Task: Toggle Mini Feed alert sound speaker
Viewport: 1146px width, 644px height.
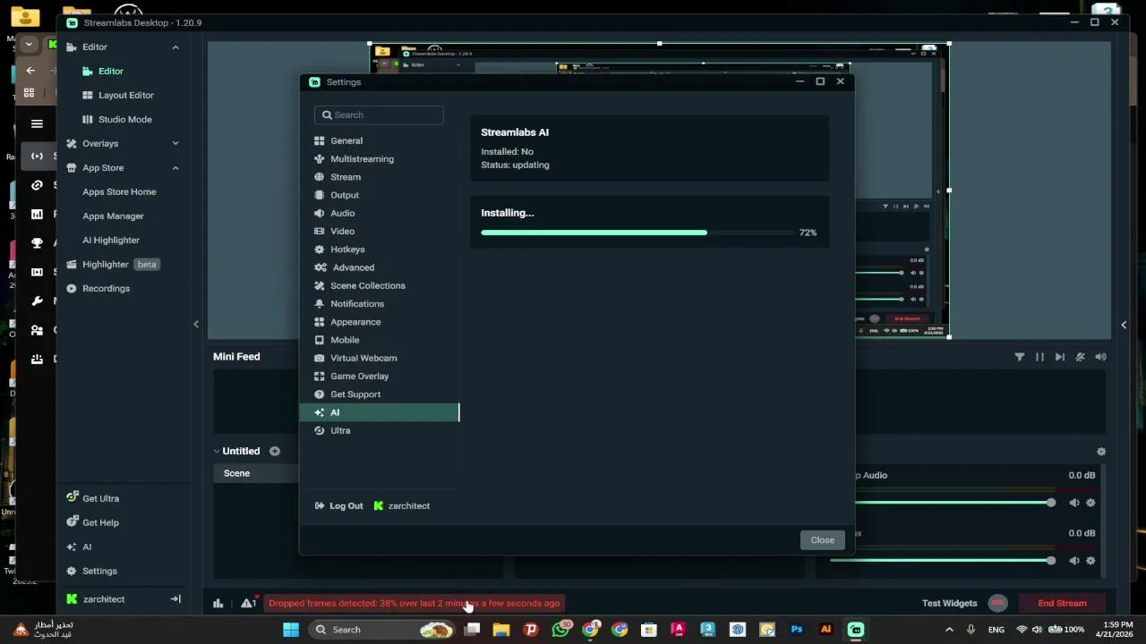Action: (x=1100, y=357)
